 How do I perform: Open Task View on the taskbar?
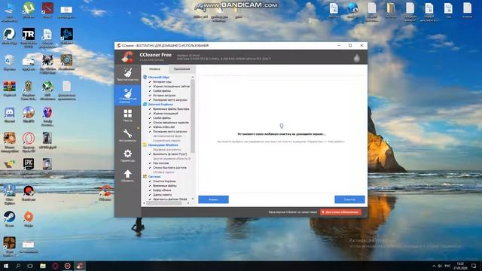(x=30, y=266)
